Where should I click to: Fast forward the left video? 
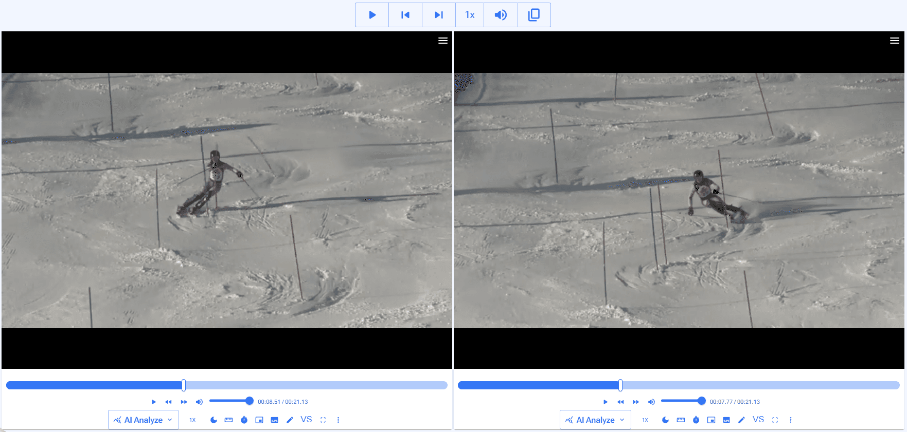click(184, 402)
